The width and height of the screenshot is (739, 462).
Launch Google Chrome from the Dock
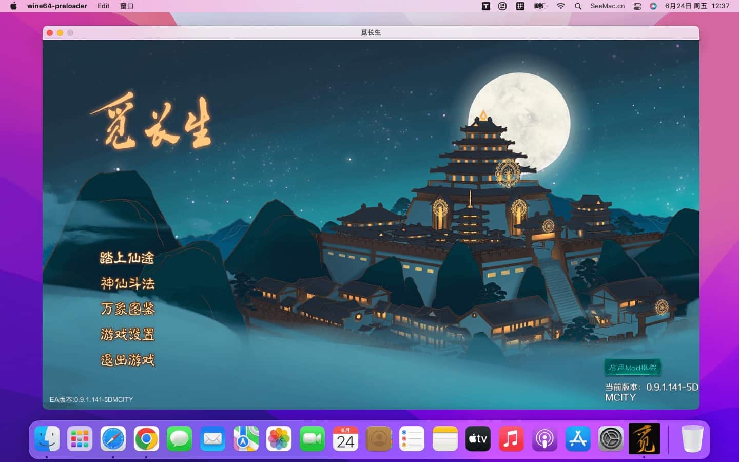(146, 439)
